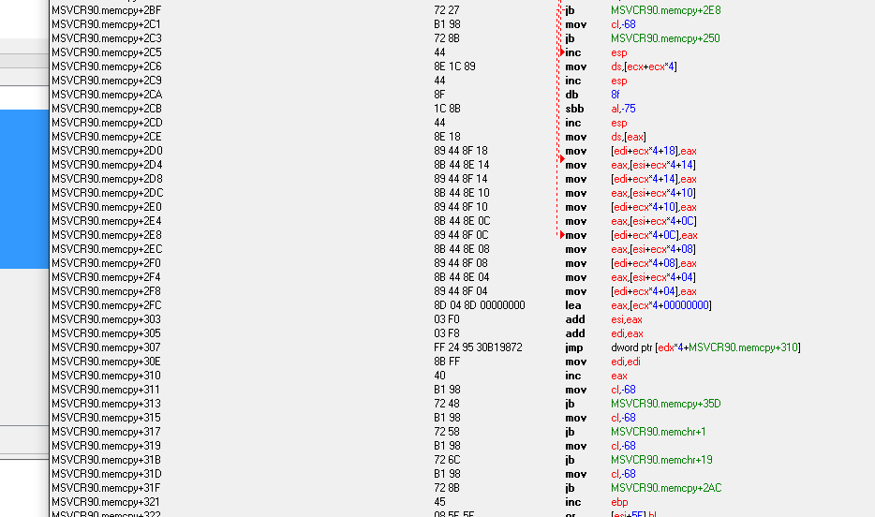
Task: Click the sbb instruction opcode
Action: pyautogui.click(x=574, y=109)
